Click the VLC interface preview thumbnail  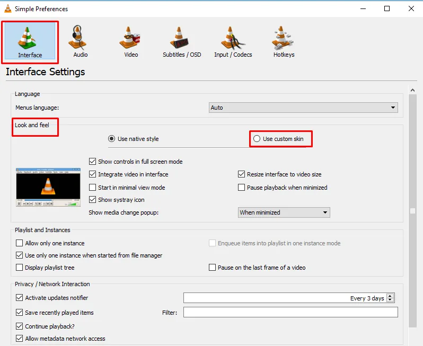(48, 188)
